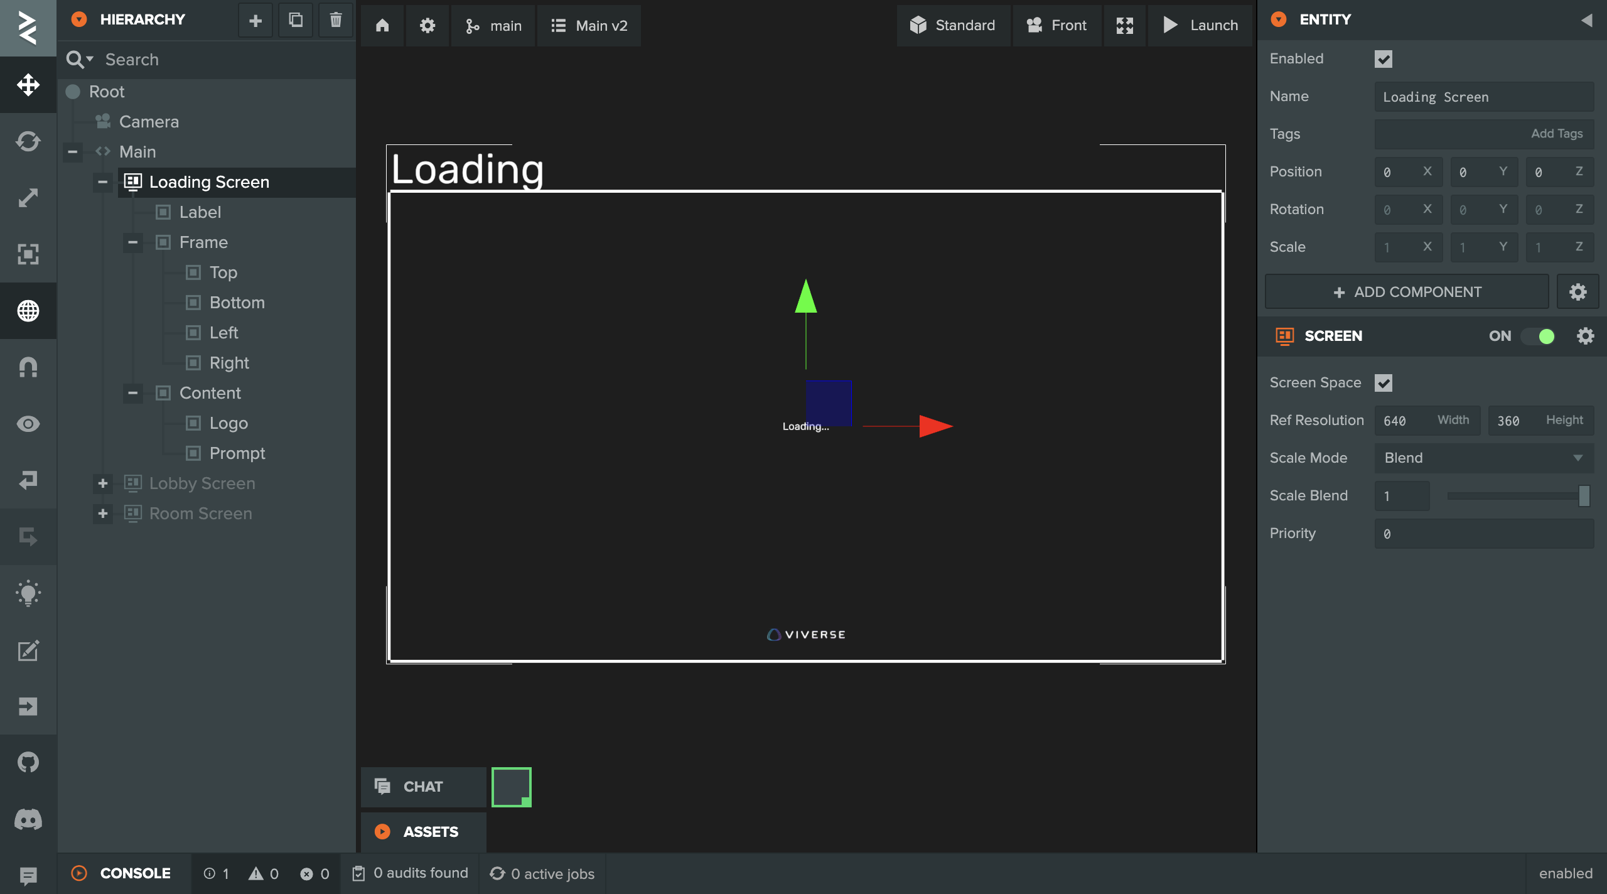Viewport: 1607px width, 894px height.
Task: Expand the Lobby Screen tree node
Action: tap(103, 483)
